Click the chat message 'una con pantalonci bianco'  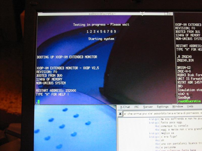point(181,143)
